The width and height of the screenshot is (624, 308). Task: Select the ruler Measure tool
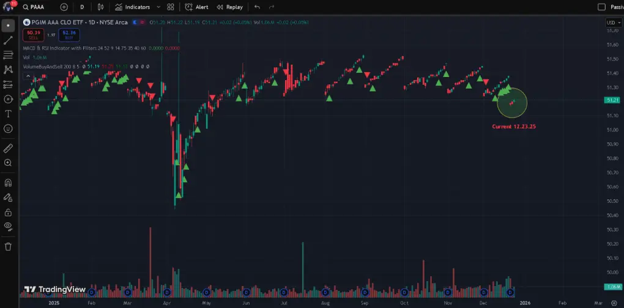[8, 148]
